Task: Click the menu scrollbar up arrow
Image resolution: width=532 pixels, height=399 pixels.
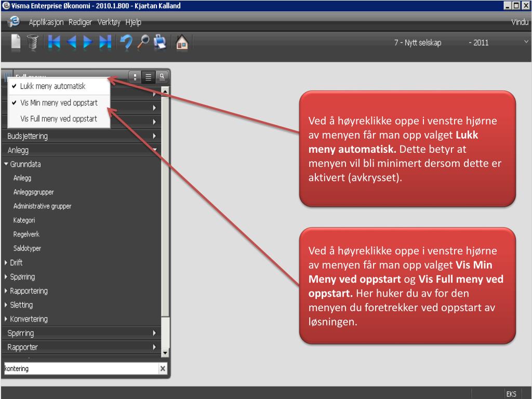Action: coord(165,91)
